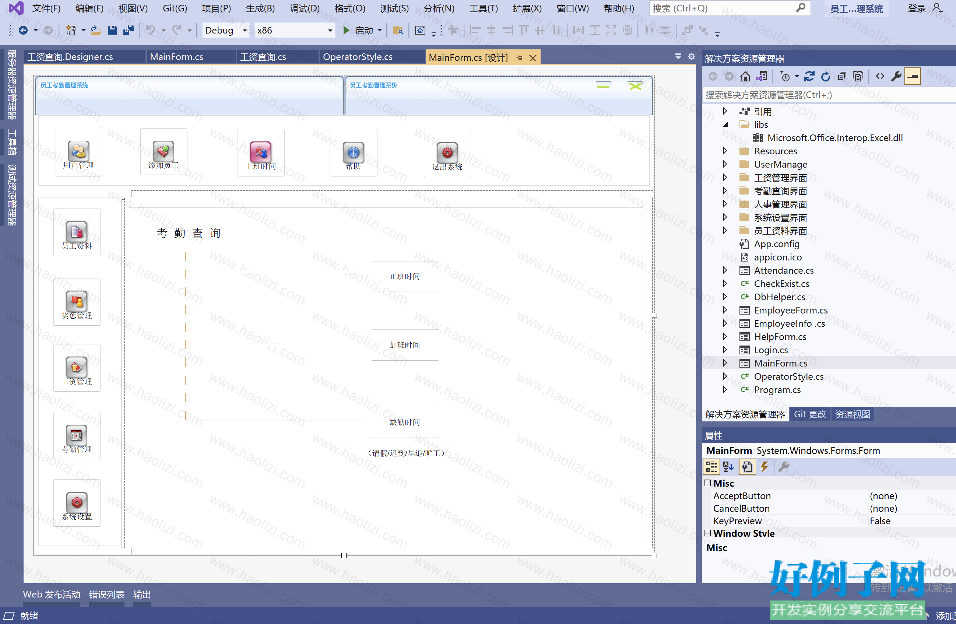Collapse the Window Style property category
956x624 pixels.
pyautogui.click(x=708, y=533)
